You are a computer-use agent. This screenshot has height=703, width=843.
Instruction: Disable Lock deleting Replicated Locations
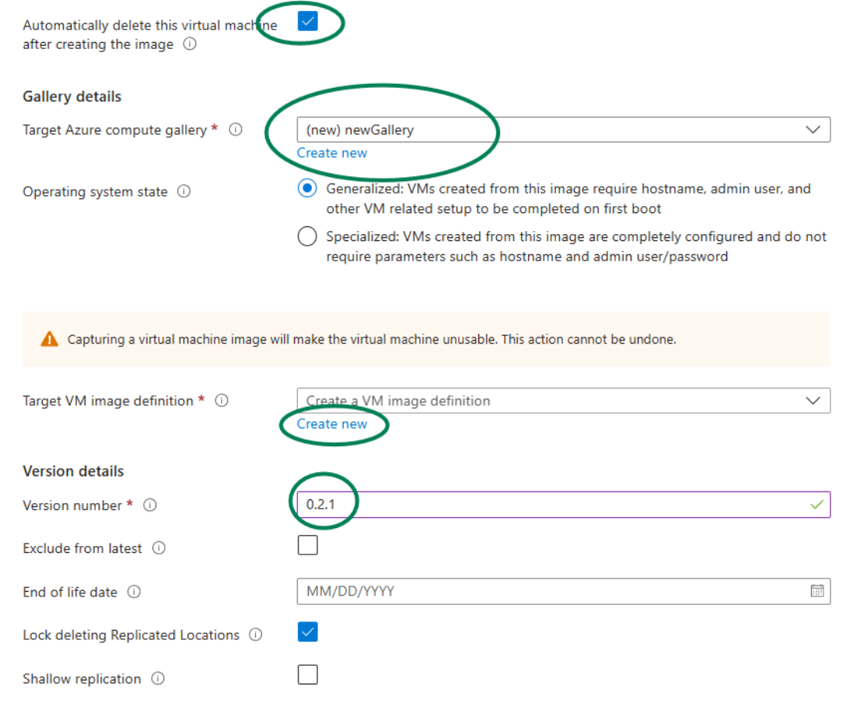(x=307, y=632)
